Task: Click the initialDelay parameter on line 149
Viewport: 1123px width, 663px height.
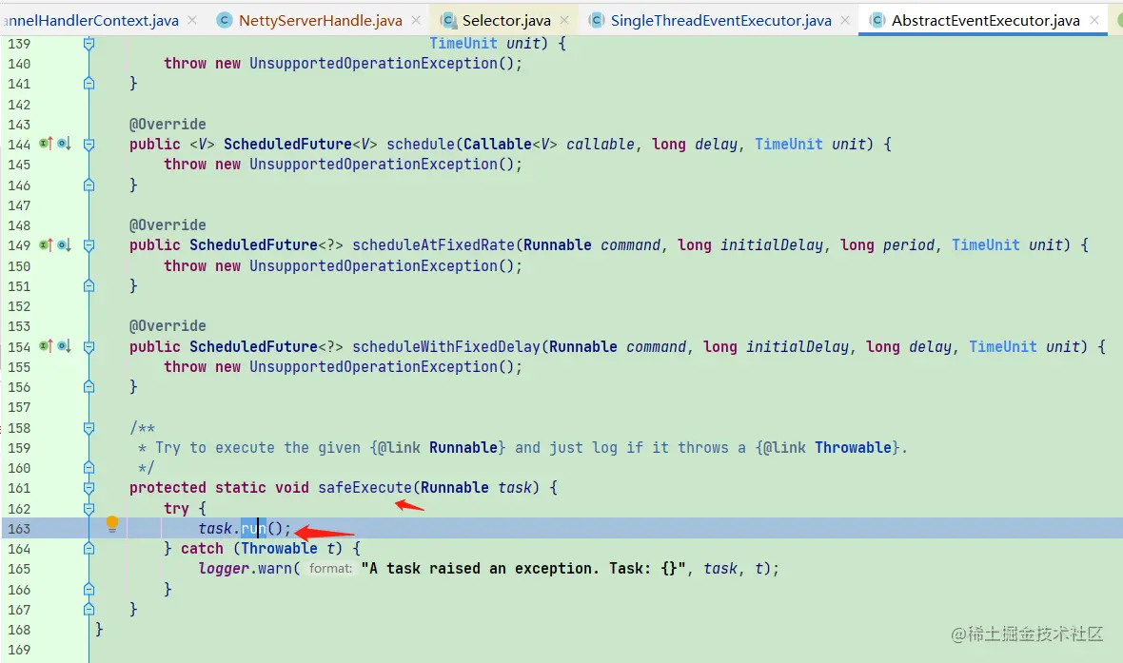Action: (x=771, y=244)
